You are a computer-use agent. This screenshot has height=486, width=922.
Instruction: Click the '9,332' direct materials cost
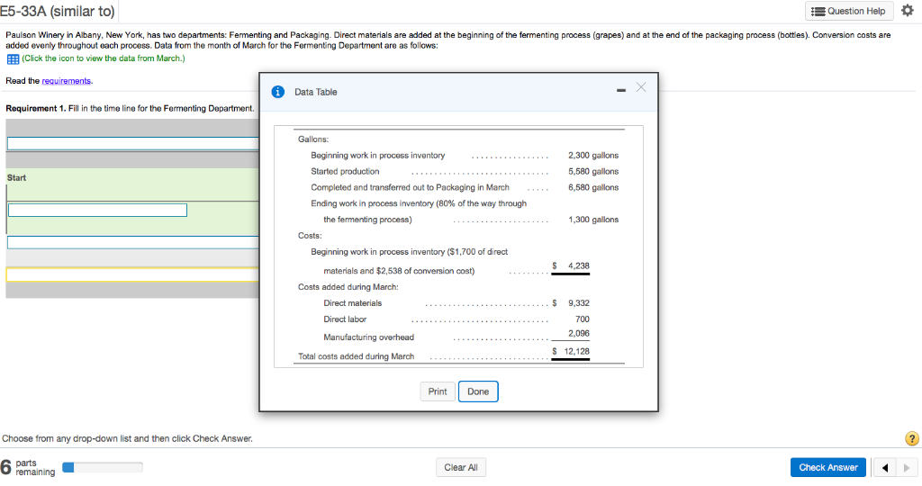579,302
